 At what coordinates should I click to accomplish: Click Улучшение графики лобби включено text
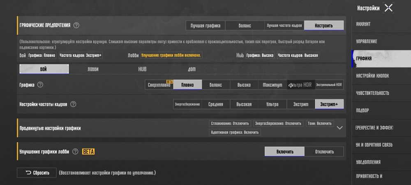click(171, 55)
